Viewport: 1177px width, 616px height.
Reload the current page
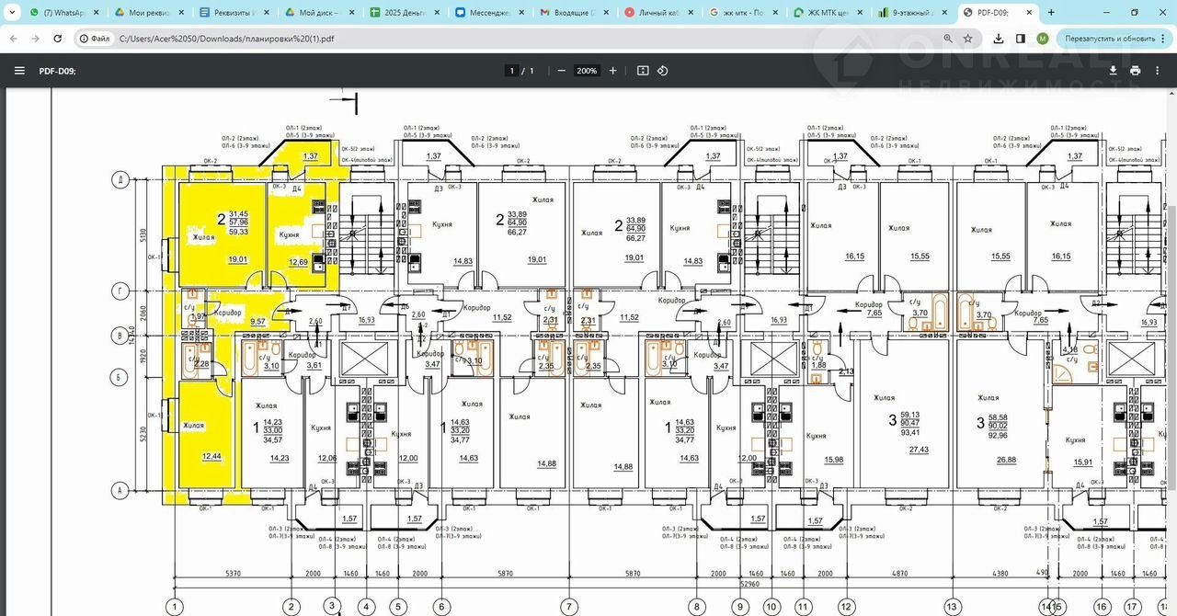pos(58,39)
